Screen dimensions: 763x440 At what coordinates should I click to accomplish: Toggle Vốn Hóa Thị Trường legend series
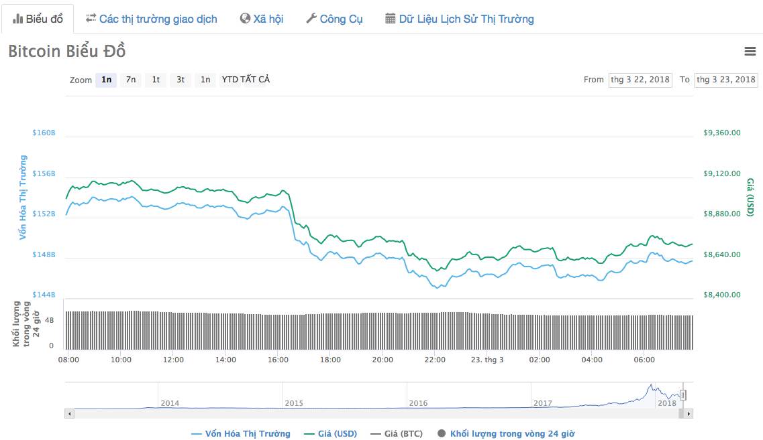[241, 434]
